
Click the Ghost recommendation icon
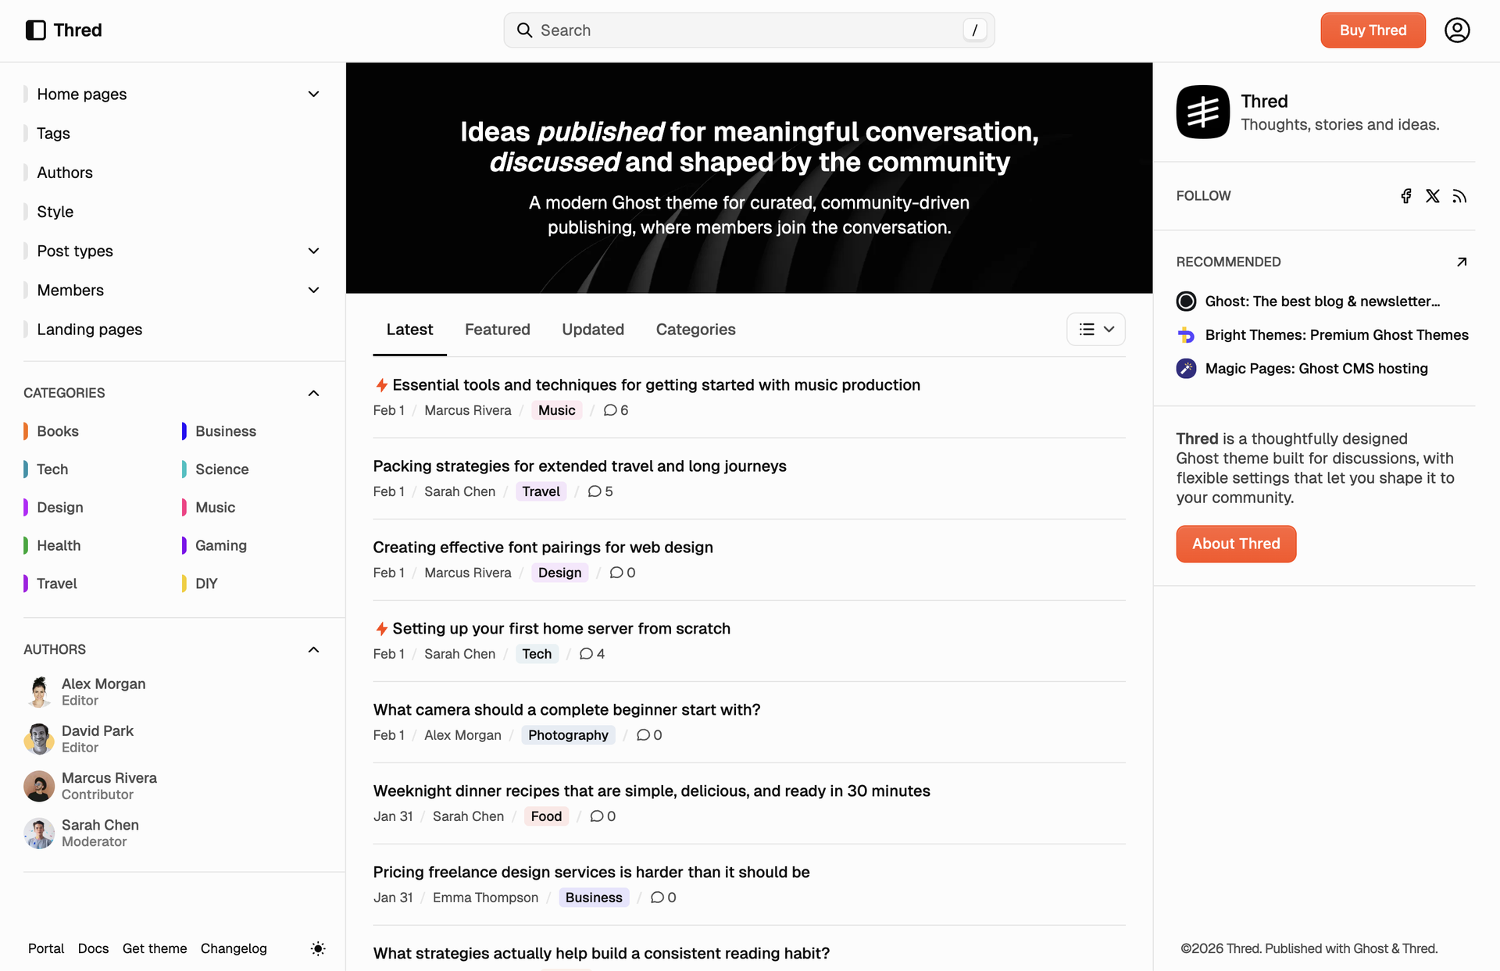click(x=1186, y=302)
